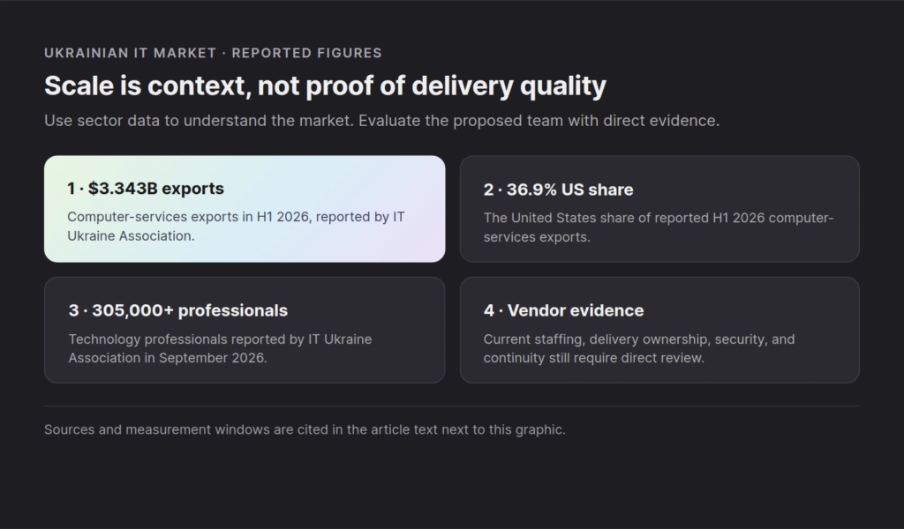
Task: Click the 36.9% US share card
Action: (659, 209)
